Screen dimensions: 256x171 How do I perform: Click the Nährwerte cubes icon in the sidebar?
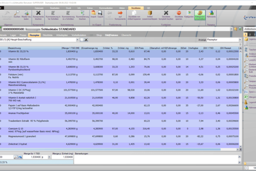pos(246,107)
